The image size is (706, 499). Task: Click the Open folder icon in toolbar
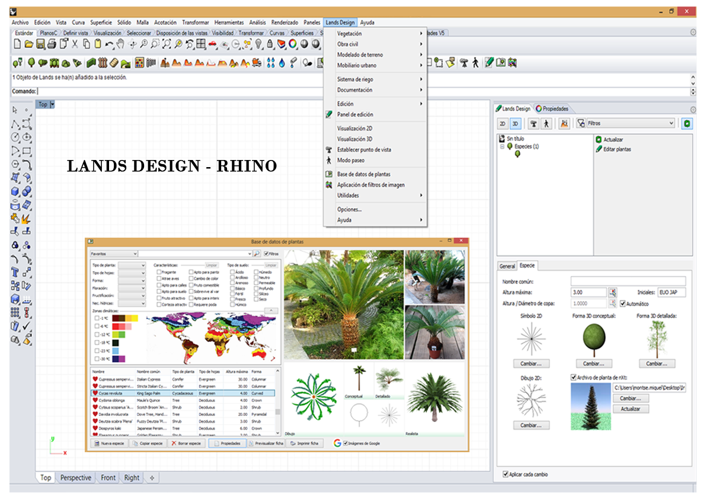tap(29, 44)
